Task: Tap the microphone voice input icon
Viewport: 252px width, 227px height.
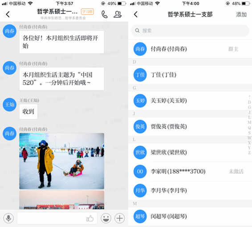Action: [8, 218]
